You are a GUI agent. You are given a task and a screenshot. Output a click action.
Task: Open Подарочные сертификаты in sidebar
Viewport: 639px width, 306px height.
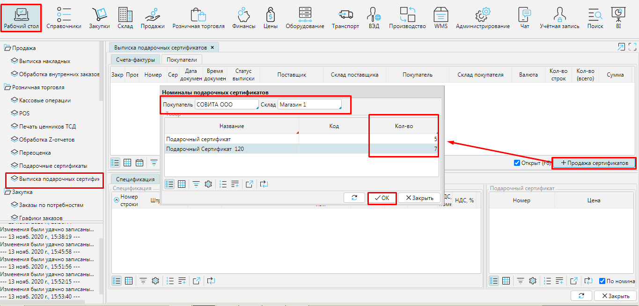click(x=53, y=166)
